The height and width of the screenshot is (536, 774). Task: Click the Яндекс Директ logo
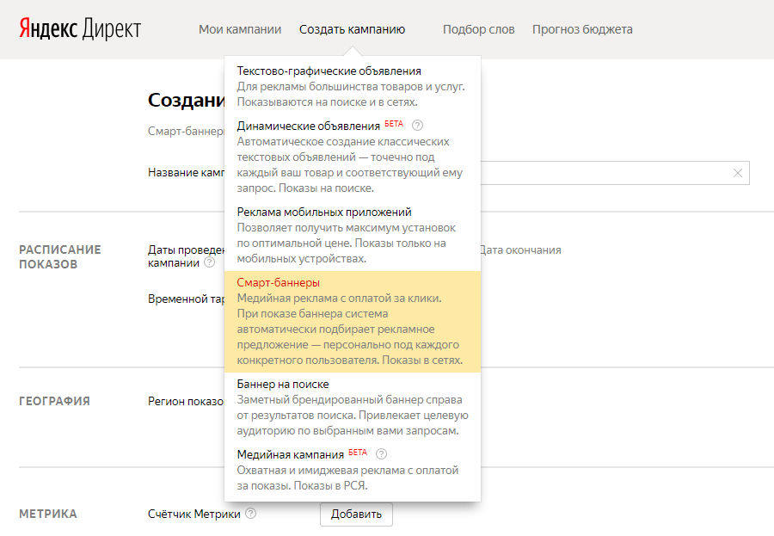tap(80, 28)
